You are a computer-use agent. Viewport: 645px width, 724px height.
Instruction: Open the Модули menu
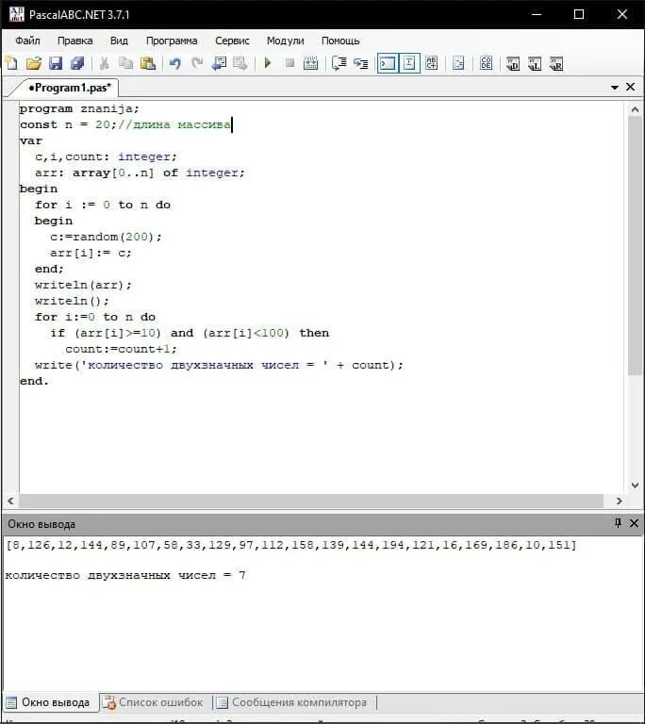285,41
